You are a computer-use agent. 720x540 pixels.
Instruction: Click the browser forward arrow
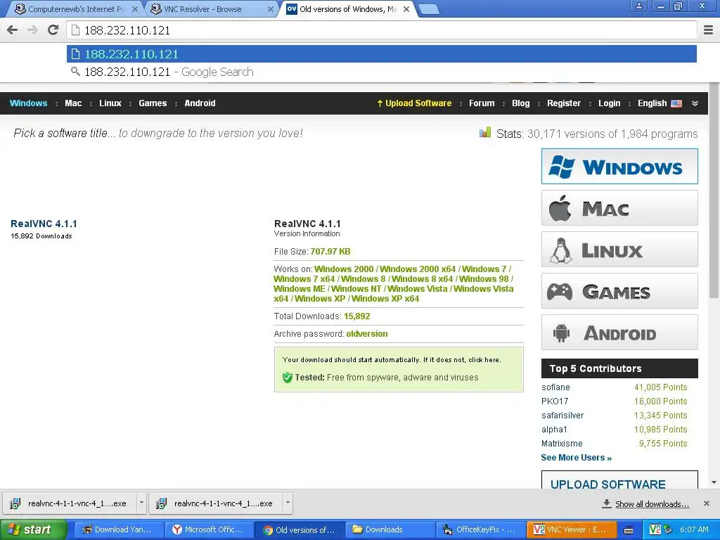tap(32, 30)
